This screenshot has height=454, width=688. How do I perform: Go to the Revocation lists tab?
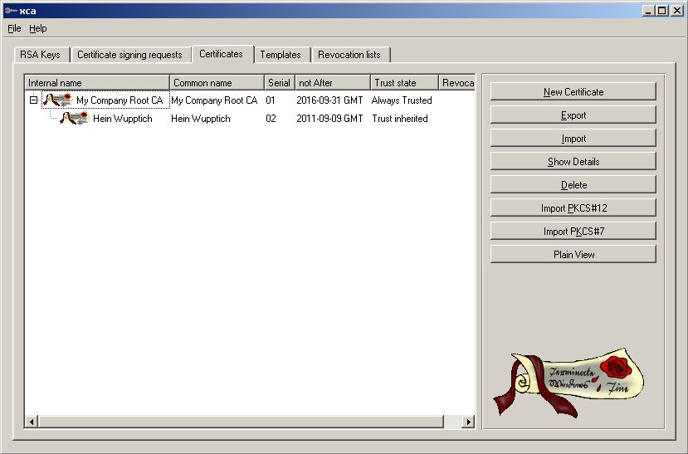tap(349, 55)
